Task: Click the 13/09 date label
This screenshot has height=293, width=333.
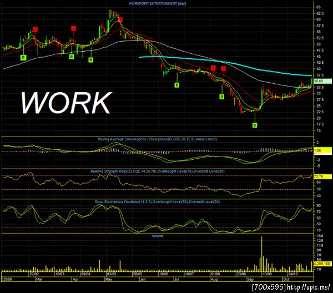Action: pyautogui.click(x=267, y=274)
